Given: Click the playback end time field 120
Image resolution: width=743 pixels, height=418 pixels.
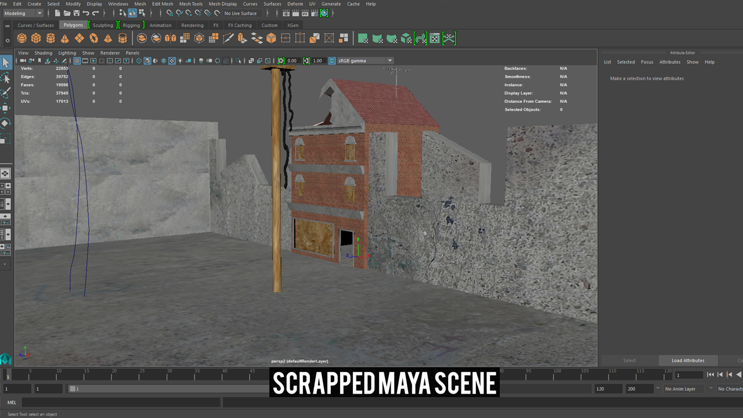Looking at the screenshot, I should (608, 389).
